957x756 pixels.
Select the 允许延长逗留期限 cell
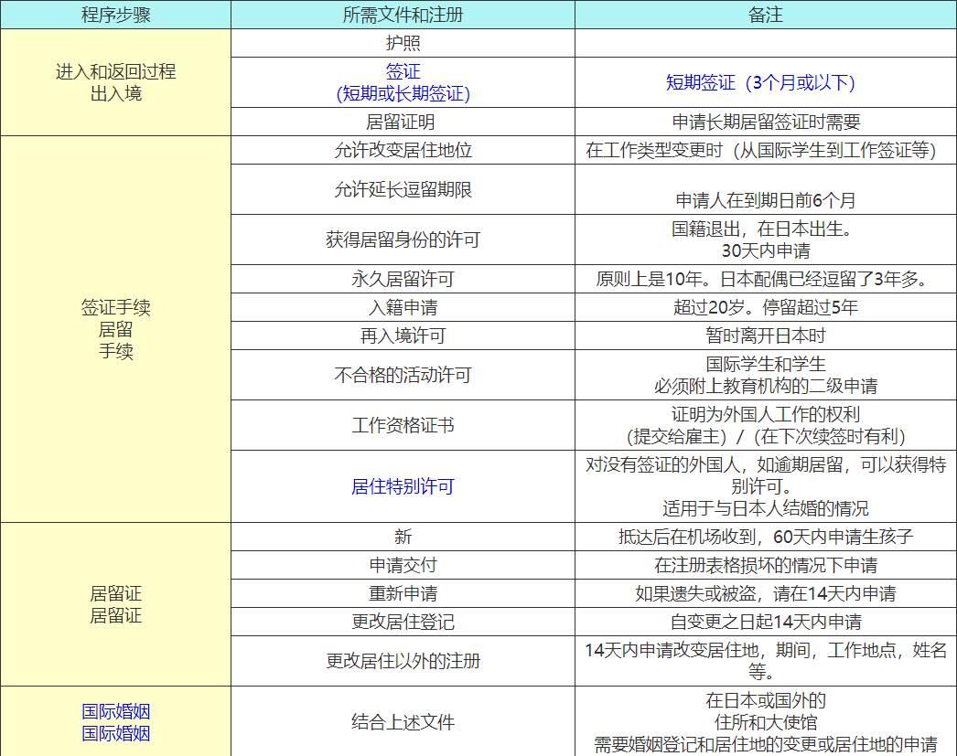pos(403,190)
